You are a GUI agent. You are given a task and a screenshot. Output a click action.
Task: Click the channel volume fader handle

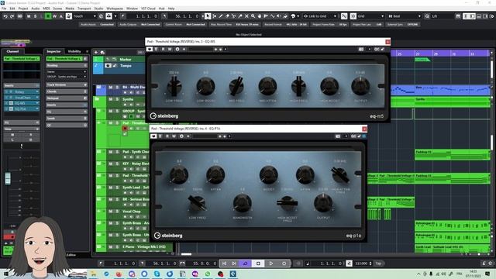8,179
